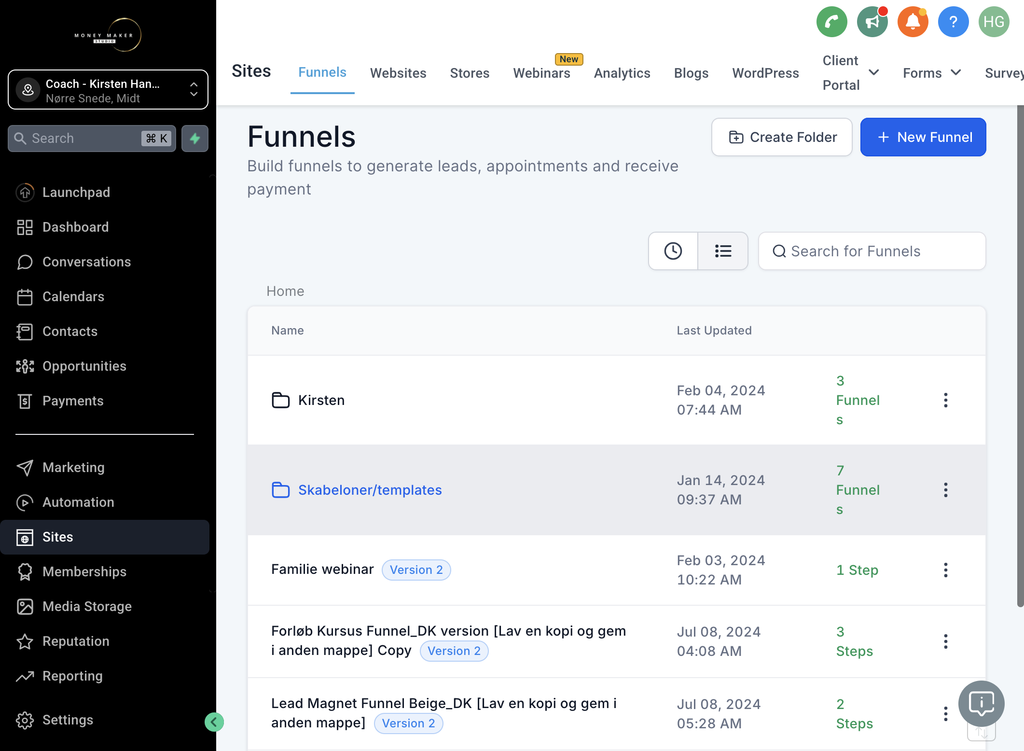This screenshot has width=1024, height=751.
Task: Open the megaphone announcements icon
Action: (x=872, y=22)
